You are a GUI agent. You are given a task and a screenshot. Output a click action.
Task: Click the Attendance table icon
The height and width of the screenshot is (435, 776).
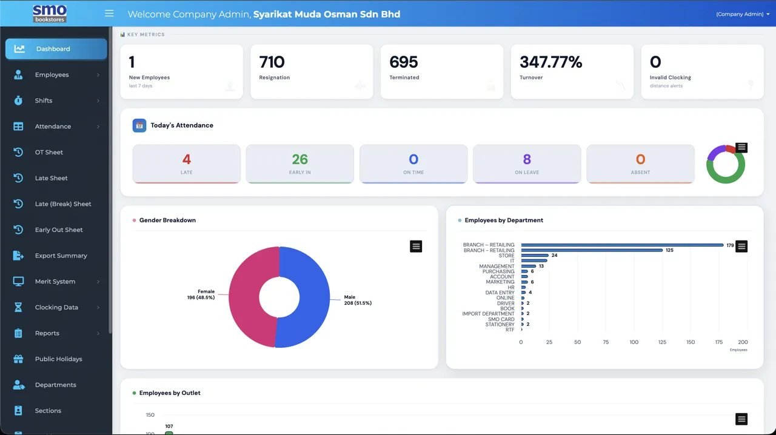point(18,127)
